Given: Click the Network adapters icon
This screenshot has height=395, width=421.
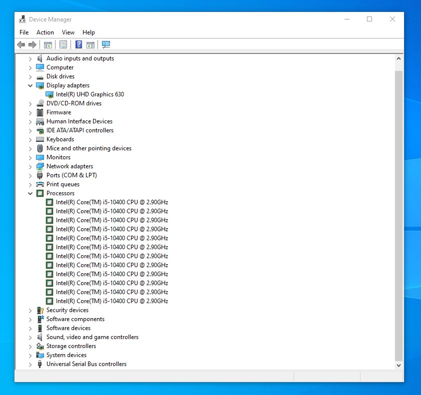Looking at the screenshot, I should coord(40,166).
